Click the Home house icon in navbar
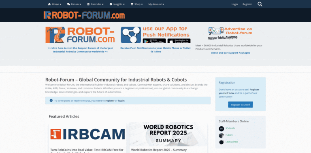The height and width of the screenshot is (153, 311). [49, 4]
